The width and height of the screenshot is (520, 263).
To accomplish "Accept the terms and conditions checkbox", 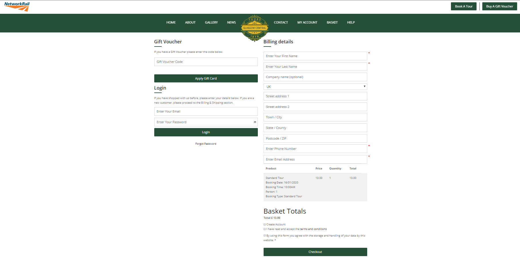I will [x=265, y=229].
